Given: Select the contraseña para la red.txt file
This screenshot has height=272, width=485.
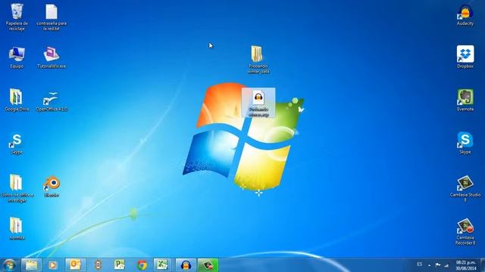Looking at the screenshot, I should (x=52, y=17).
